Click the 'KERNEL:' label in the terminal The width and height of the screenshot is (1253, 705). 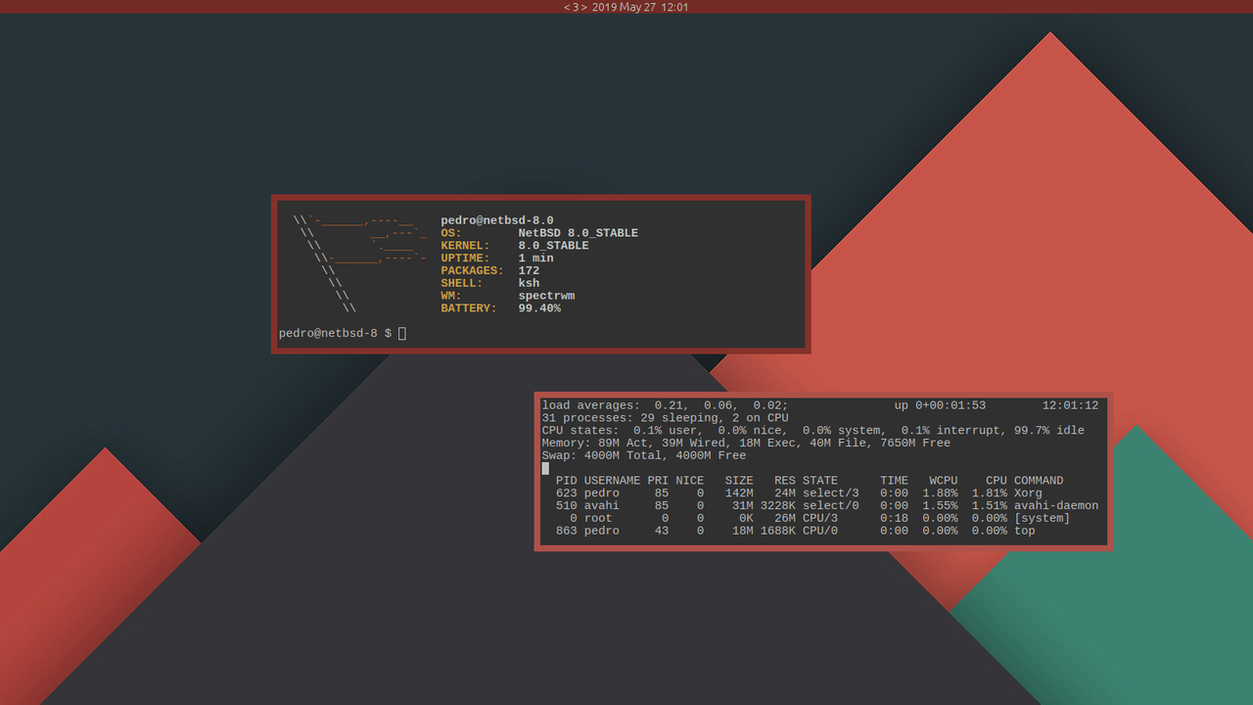pos(465,246)
